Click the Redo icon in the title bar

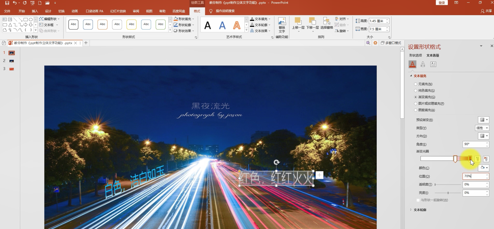click(25, 3)
